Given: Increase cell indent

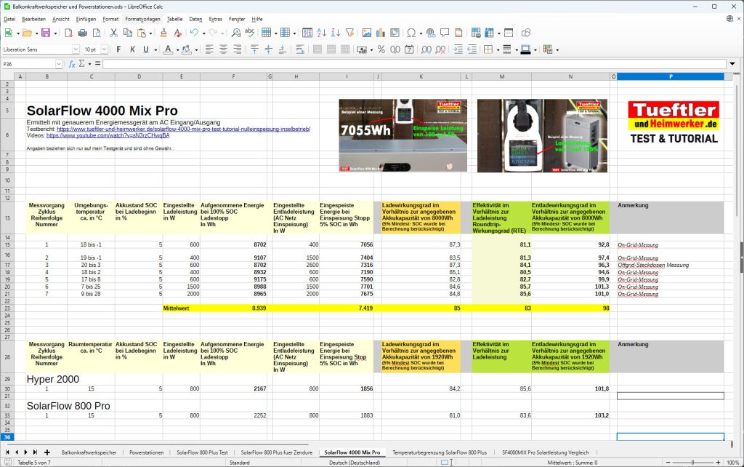Looking at the screenshot, I should (x=458, y=49).
